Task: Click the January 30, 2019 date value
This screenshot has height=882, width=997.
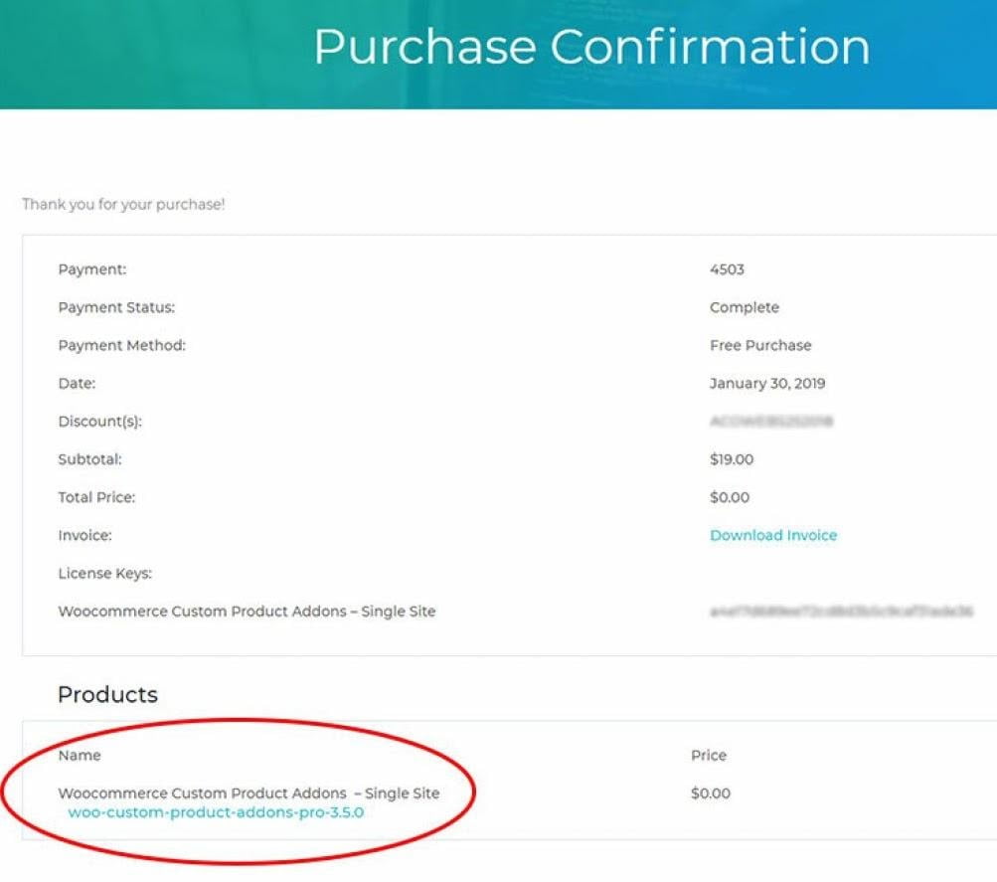Action: [767, 384]
